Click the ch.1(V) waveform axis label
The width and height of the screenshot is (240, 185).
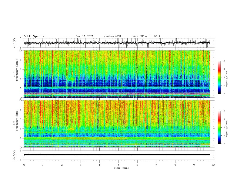click(15, 43)
